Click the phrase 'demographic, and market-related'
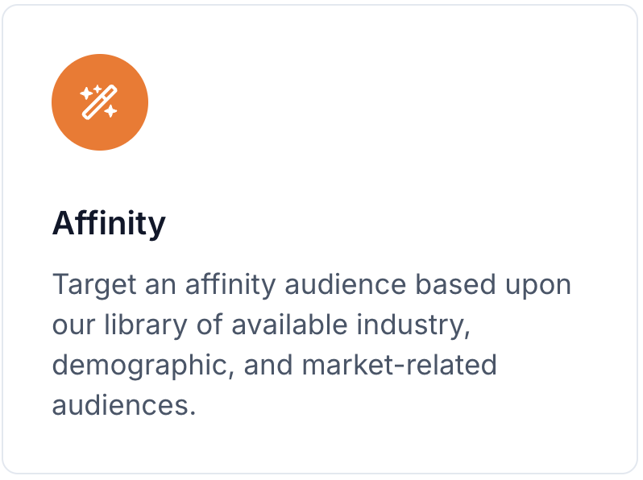Image resolution: width=643 pixels, height=480 pixels. 274,365
